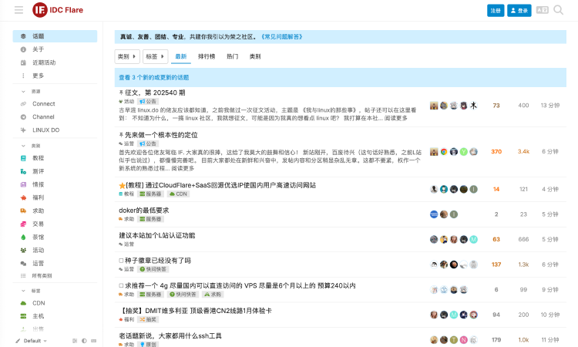Switch to the 排行榜 tab
578x347 pixels.
pos(207,56)
